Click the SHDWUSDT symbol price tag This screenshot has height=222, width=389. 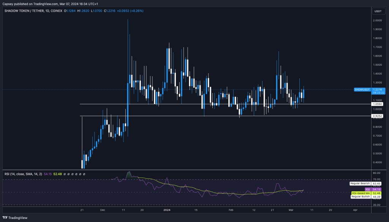362,90
